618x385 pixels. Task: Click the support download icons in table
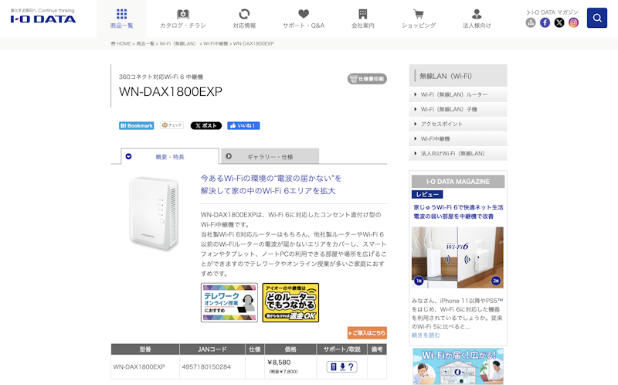(341, 367)
